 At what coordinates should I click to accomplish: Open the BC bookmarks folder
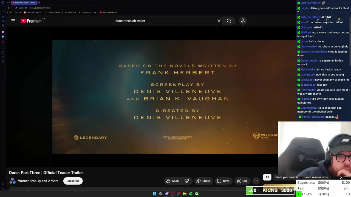pyautogui.click(x=10, y=12)
